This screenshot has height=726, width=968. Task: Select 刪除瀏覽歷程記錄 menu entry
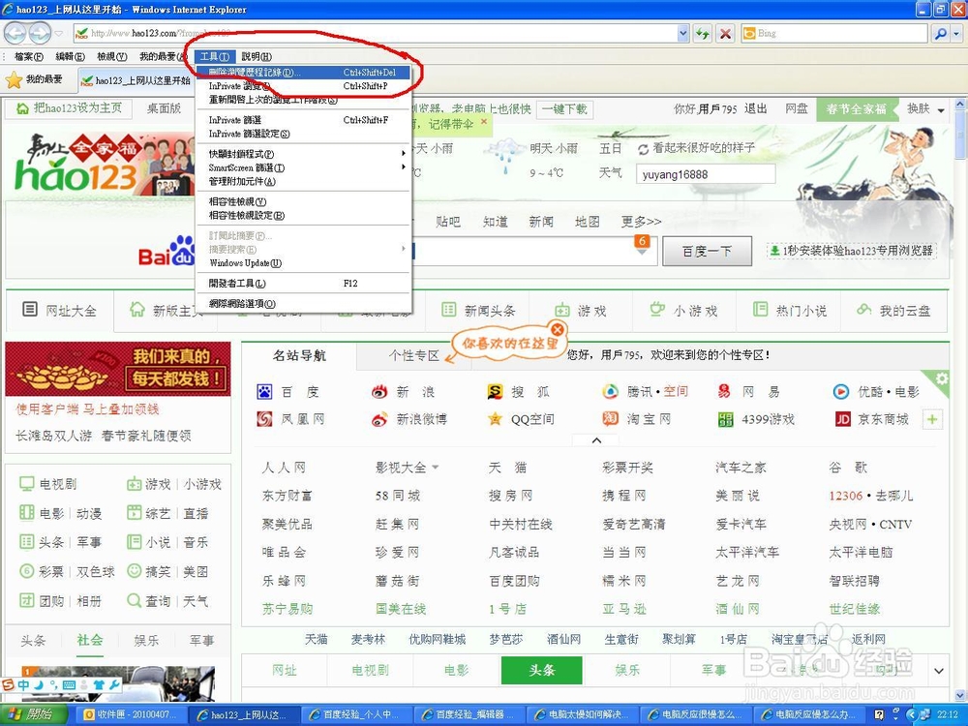pyautogui.click(x=303, y=73)
